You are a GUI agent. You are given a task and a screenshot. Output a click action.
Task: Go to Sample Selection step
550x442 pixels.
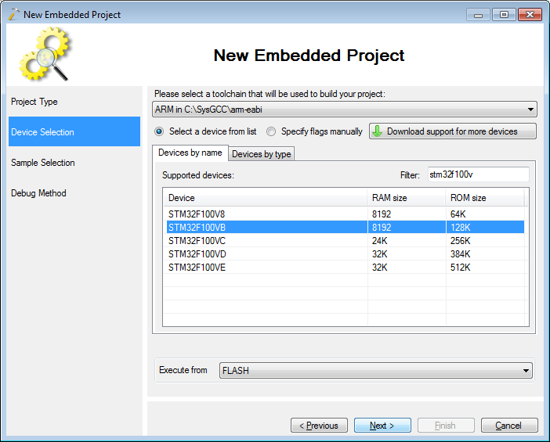click(x=74, y=163)
